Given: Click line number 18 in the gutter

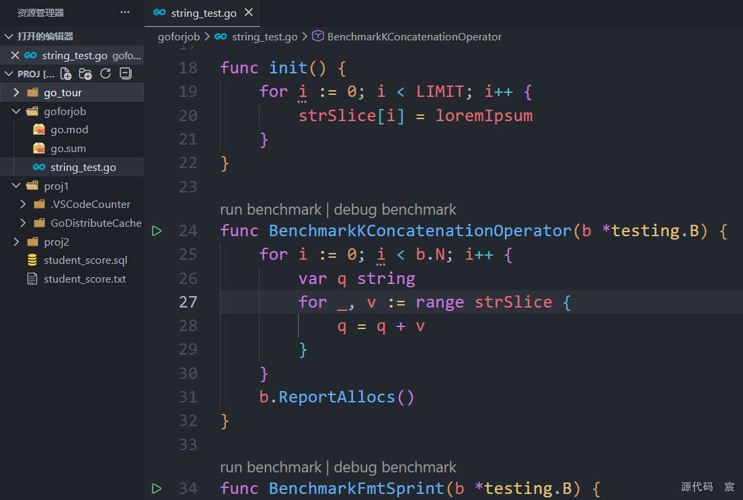Looking at the screenshot, I should point(188,68).
